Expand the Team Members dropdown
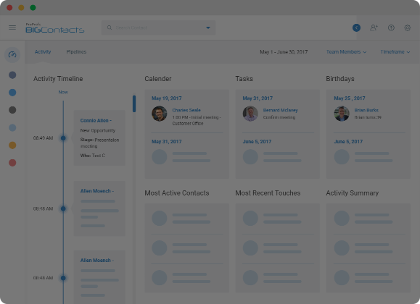The height and width of the screenshot is (304, 420). (346, 52)
